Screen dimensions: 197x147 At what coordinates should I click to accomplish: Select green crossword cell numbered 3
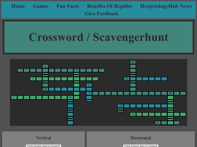tap(33, 79)
